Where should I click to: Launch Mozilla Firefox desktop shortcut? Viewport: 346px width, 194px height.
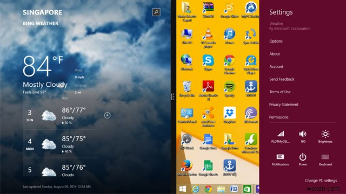click(187, 168)
